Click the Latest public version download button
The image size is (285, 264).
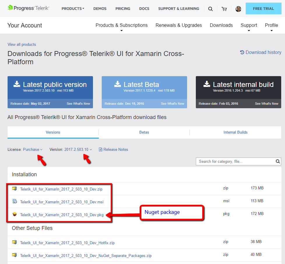point(50,88)
